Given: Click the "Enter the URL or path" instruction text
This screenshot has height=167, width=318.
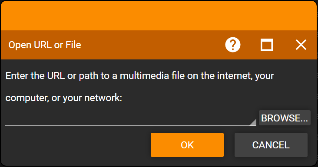Looking at the screenshot, I should coord(140,76).
